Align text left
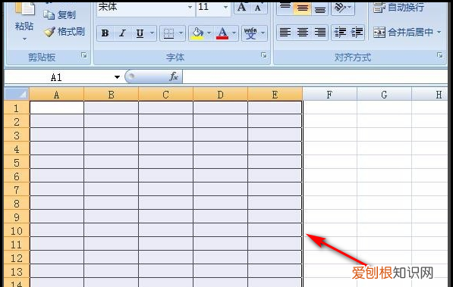 click(x=285, y=33)
